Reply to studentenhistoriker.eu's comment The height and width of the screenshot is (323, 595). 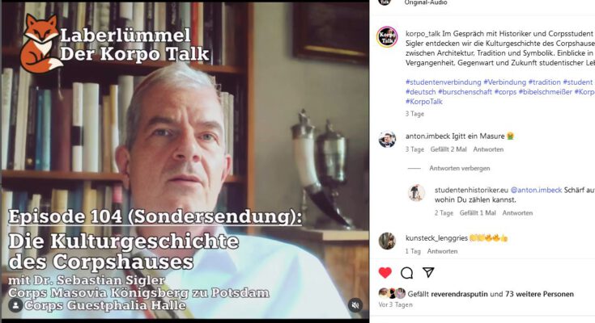[x=517, y=213]
